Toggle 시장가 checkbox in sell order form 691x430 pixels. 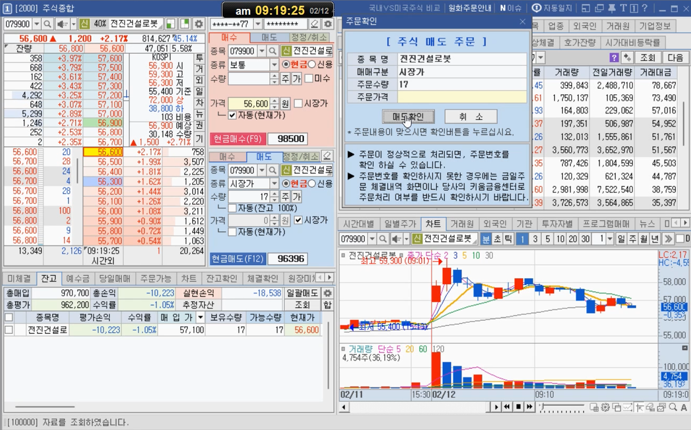(x=298, y=220)
